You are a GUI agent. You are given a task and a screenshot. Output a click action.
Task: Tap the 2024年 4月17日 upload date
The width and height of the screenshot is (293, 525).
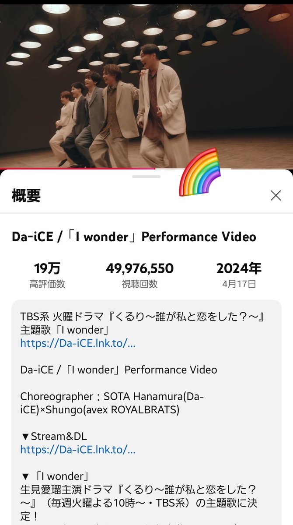point(239,275)
